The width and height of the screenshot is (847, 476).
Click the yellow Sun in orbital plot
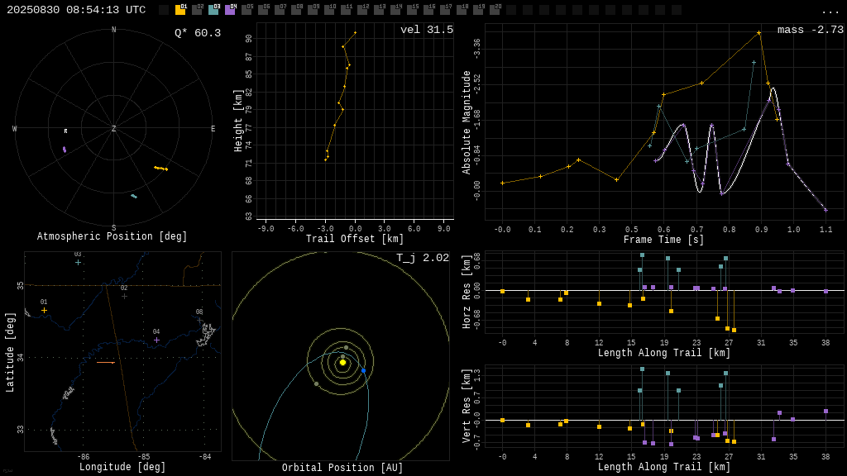pos(342,362)
